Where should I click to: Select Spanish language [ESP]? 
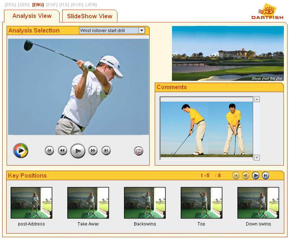(x=52, y=5)
